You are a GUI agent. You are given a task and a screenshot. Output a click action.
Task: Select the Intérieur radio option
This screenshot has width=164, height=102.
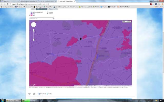coord(47,12)
